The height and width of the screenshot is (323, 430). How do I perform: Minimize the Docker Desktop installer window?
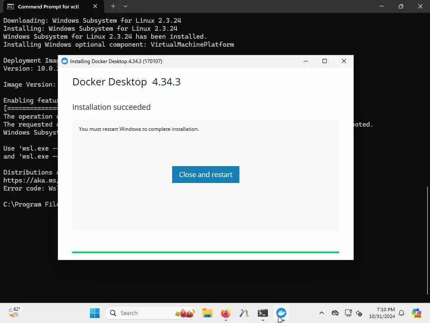pos(306,61)
